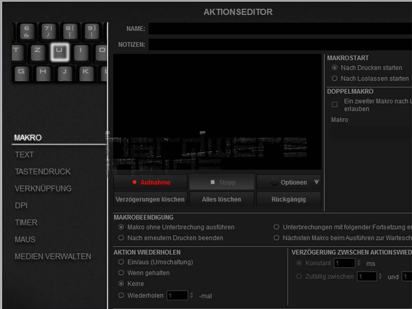Choose 'Nach erneutem Drucken beenden' option
Image resolution: width=412 pixels, height=309 pixels.
click(121, 238)
